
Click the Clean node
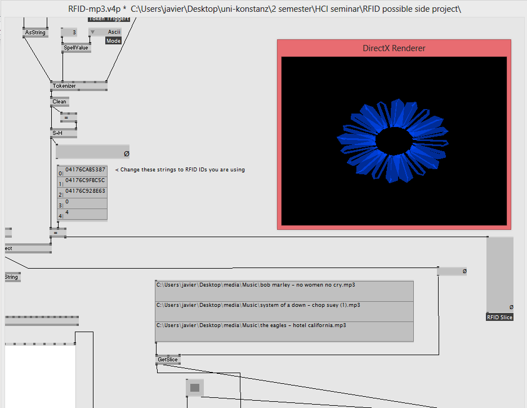[60, 102]
